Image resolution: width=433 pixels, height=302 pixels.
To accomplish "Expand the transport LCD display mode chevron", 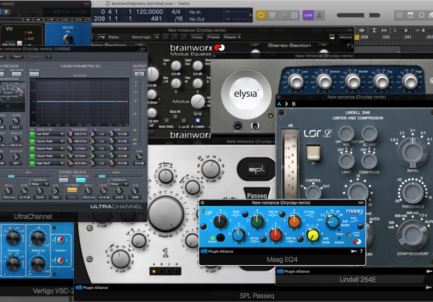I will [x=250, y=15].
